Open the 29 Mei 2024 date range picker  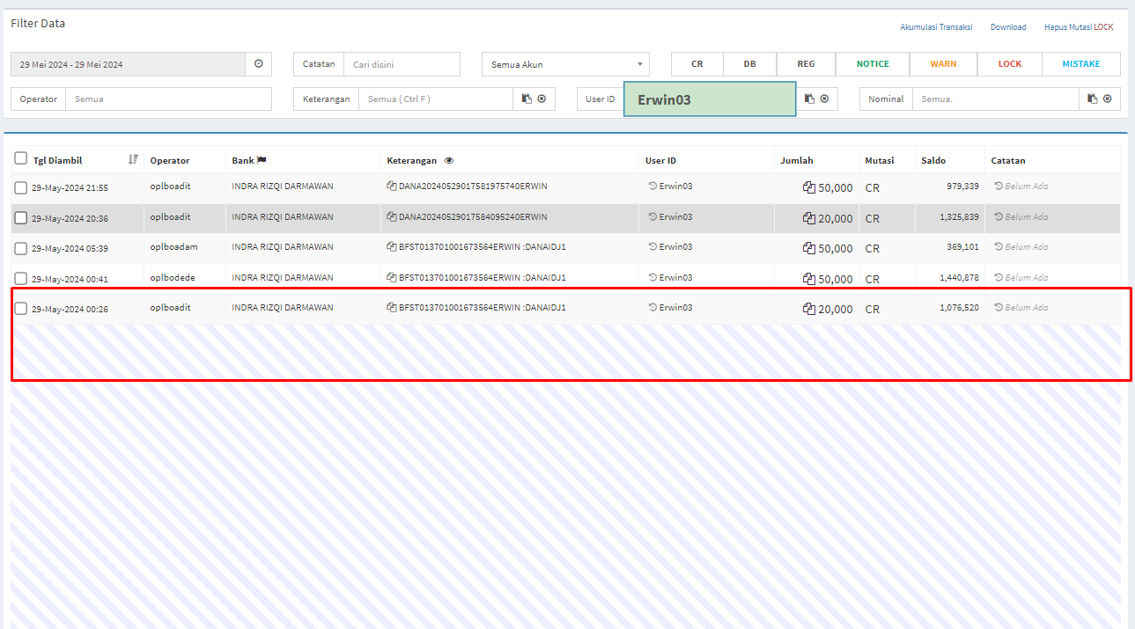click(x=129, y=64)
